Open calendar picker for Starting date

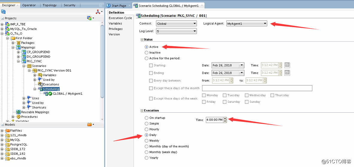[287, 65]
